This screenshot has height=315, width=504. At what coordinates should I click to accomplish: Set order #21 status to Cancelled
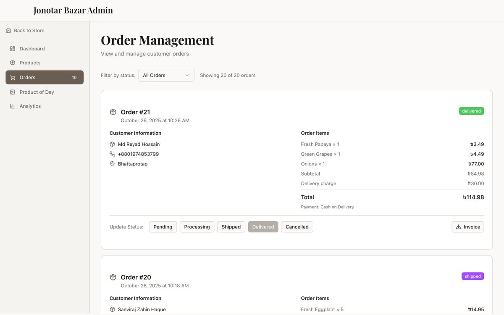(x=297, y=227)
